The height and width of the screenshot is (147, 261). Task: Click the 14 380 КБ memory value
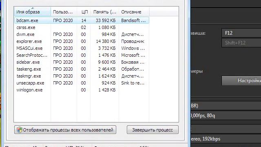point(106,41)
